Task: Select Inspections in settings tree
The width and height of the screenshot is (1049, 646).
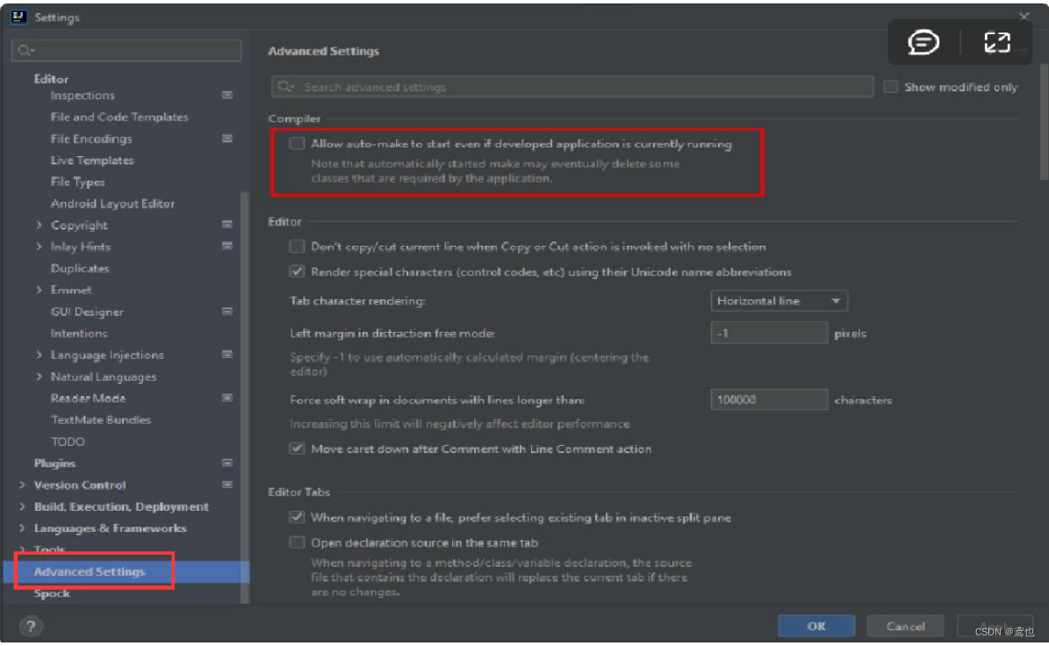Action: pos(83,95)
